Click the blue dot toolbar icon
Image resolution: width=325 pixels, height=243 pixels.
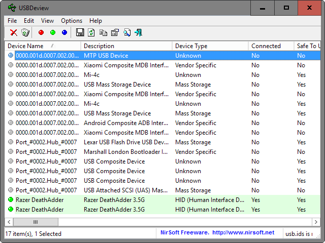(64, 32)
